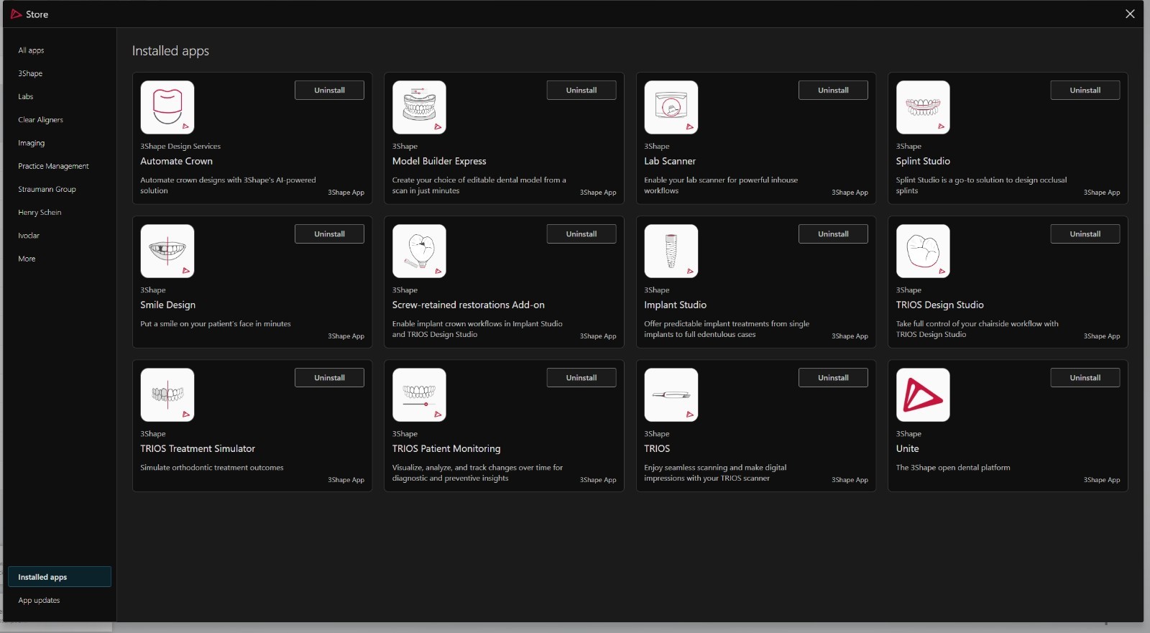Click 'Enable your lab scanner' description
This screenshot has width=1150, height=633.
coord(721,185)
